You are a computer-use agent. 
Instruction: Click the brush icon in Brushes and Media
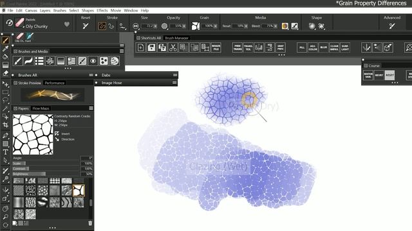(x=17, y=61)
